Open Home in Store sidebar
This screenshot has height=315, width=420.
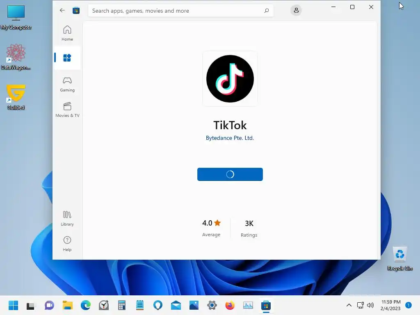click(x=67, y=33)
